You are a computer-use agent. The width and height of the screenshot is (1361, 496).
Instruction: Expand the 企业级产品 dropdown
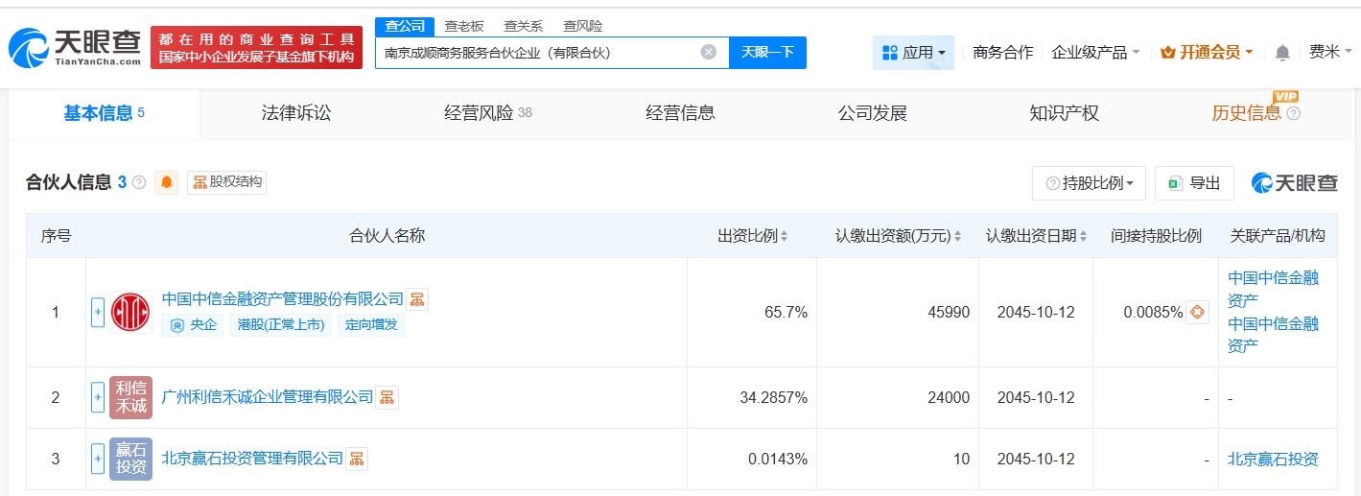pyautogui.click(x=1095, y=53)
